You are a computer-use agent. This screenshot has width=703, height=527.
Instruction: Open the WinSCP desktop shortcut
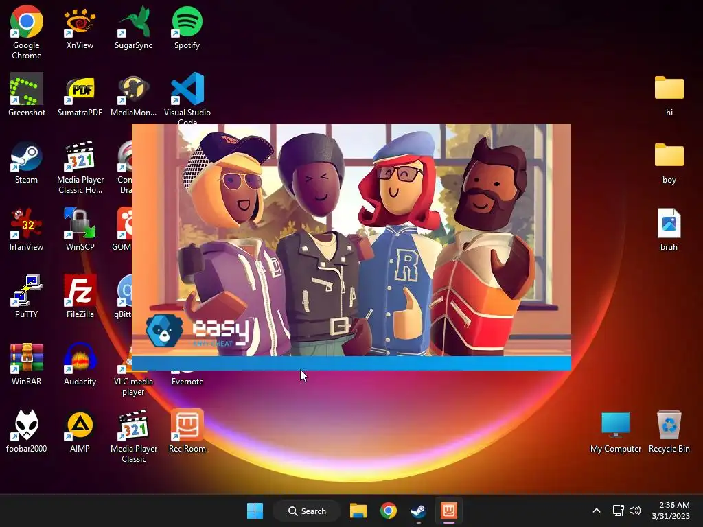tap(80, 229)
